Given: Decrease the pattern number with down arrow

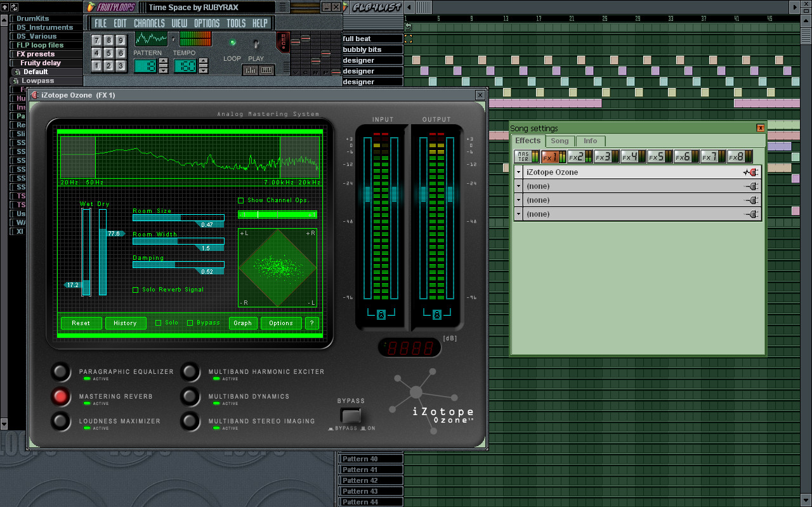Looking at the screenshot, I should (x=163, y=70).
